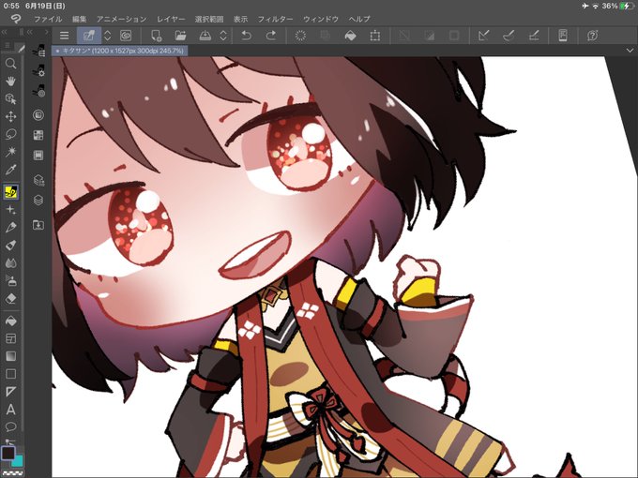Image resolution: width=638 pixels, height=478 pixels.
Task: Select the Ruler triangle tool
Action: coord(11,392)
